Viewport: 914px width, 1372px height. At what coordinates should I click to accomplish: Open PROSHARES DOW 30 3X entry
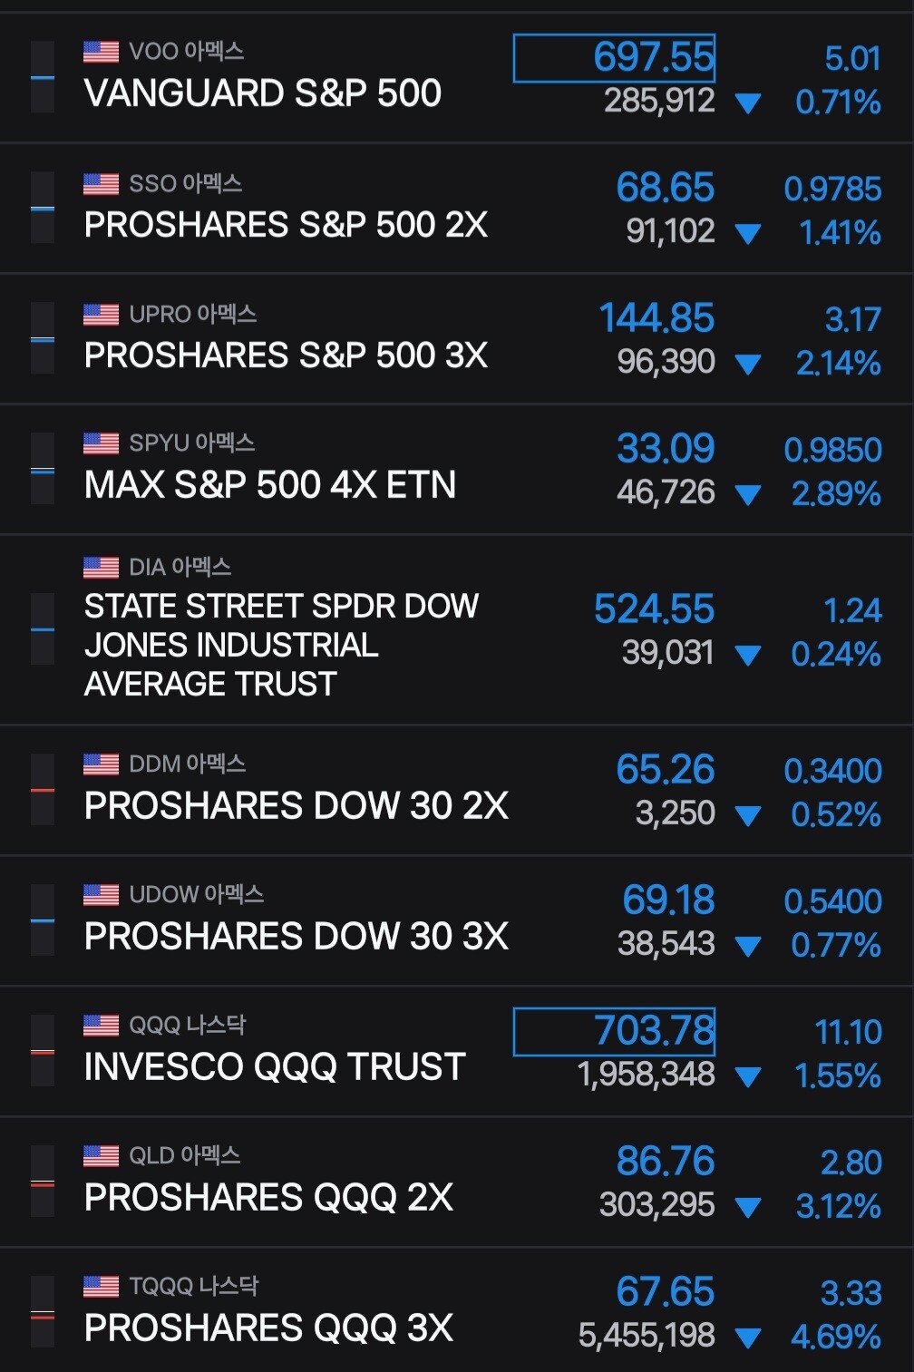297,936
